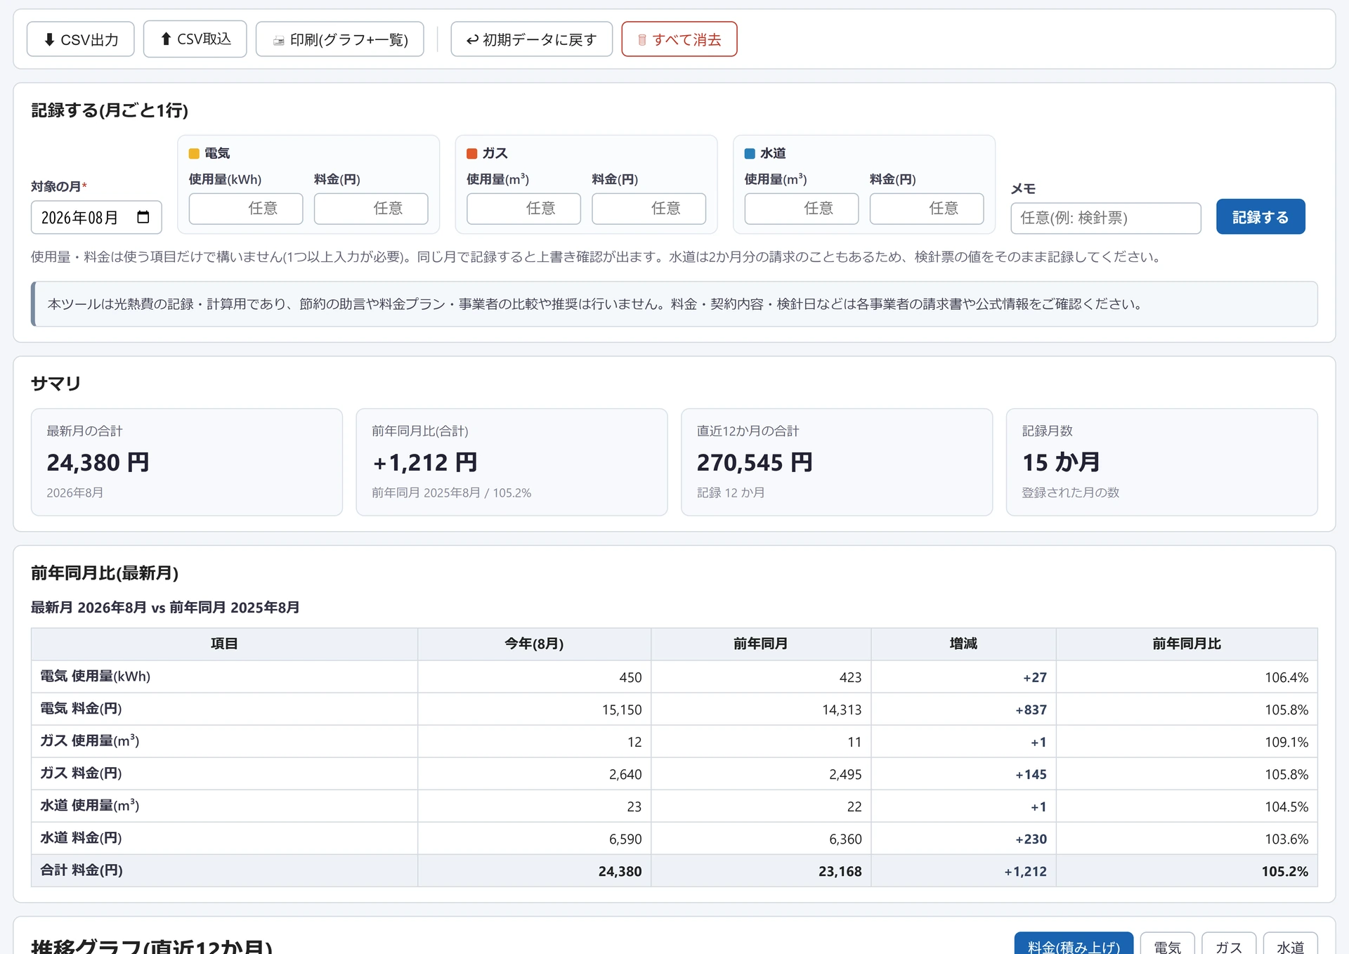
Task: Click the +837 change value
Action: (1031, 710)
